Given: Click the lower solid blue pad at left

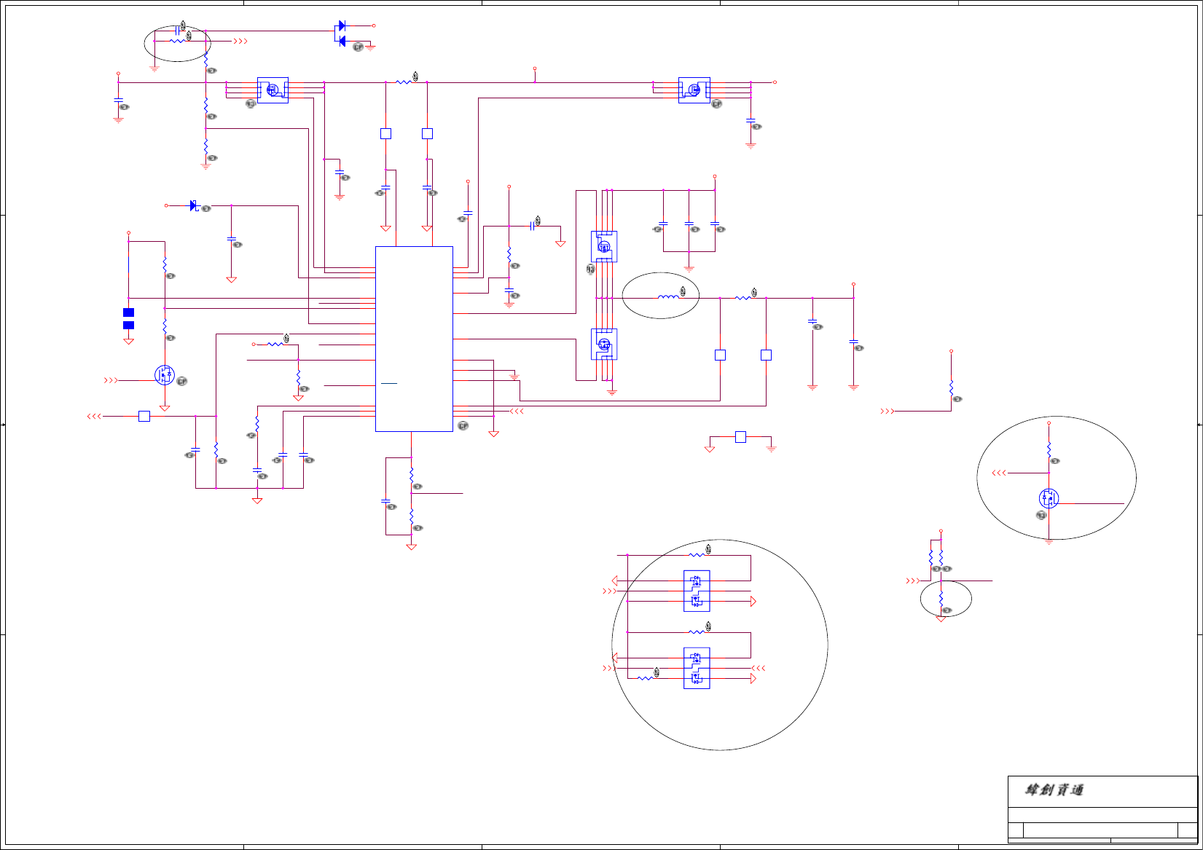Looking at the screenshot, I should 128,325.
